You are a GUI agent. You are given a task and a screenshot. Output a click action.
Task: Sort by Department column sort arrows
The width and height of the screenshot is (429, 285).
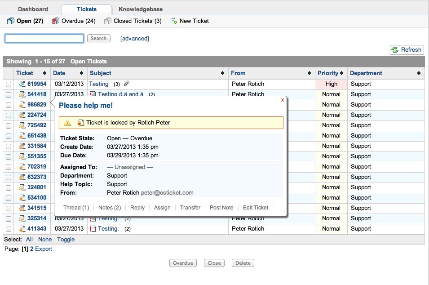[419, 73]
